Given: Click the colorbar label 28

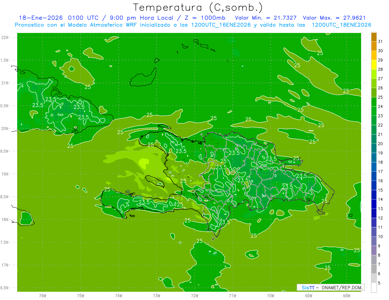Looking at the screenshot, I should [x=380, y=69].
